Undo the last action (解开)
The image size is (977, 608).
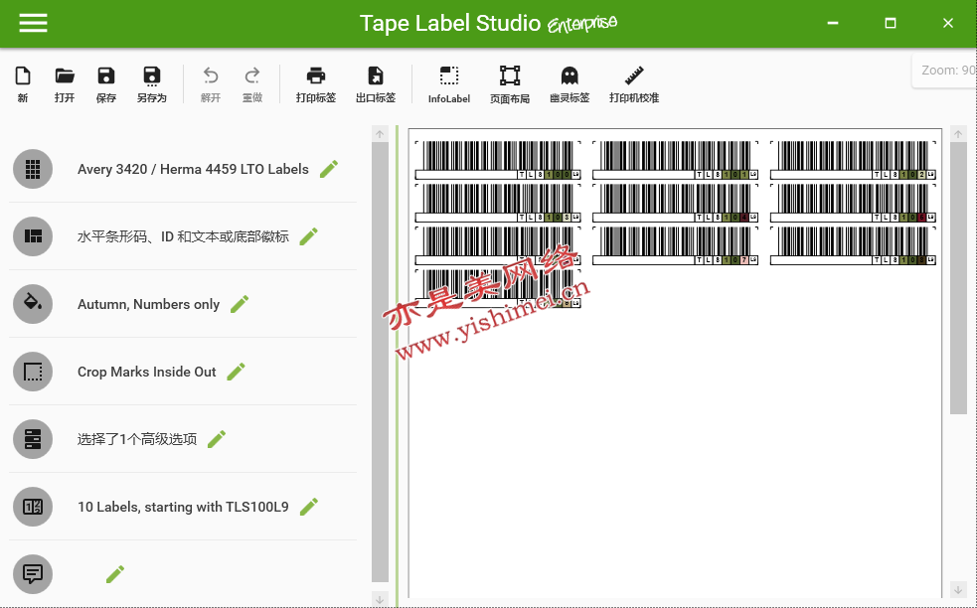coord(211,84)
